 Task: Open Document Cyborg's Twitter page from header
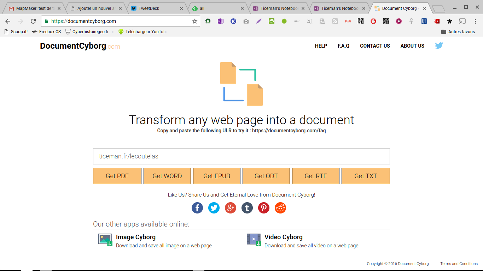point(439,46)
